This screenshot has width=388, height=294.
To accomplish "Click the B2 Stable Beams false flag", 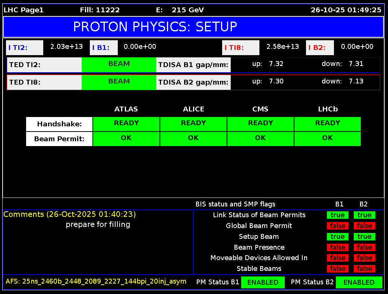I will point(365,269).
